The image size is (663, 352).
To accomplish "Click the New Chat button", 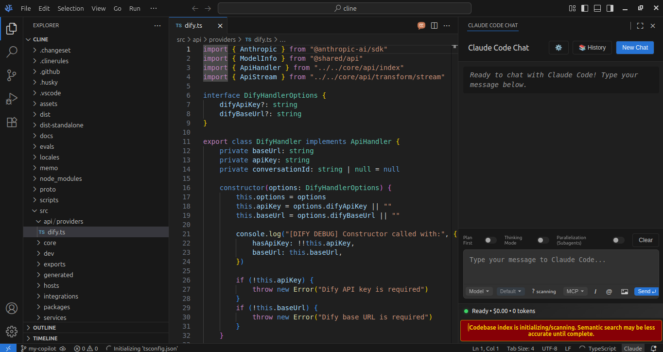I will [x=635, y=48].
